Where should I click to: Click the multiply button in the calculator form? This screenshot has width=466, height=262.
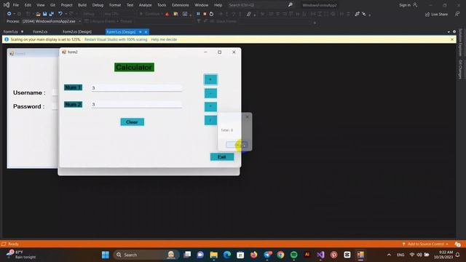[x=210, y=107]
